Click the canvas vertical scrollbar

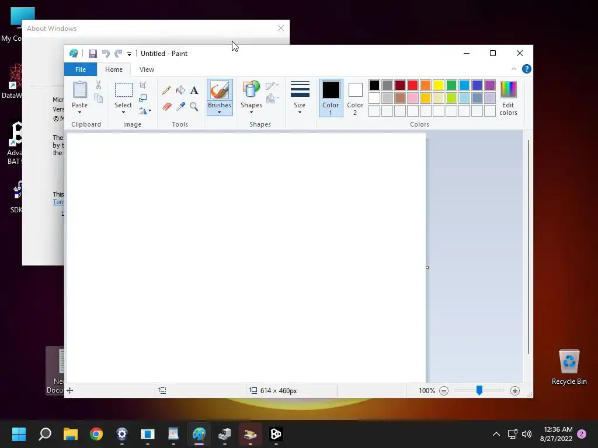click(x=528, y=247)
